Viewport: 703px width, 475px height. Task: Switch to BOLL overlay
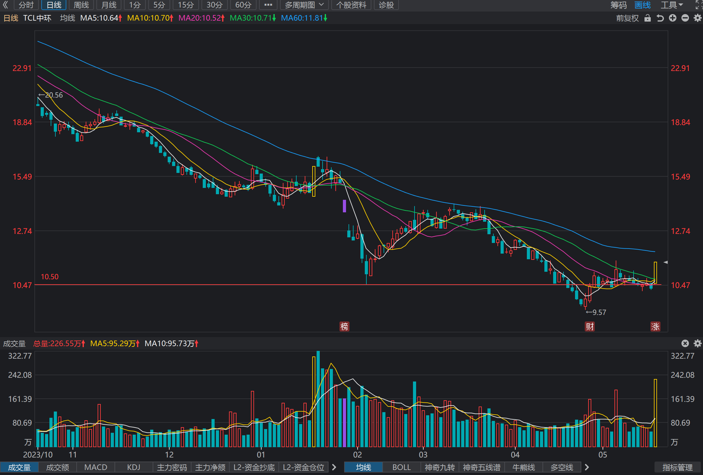(402, 467)
